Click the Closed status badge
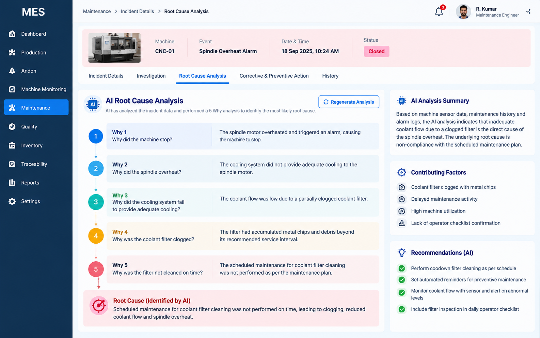 tap(376, 51)
